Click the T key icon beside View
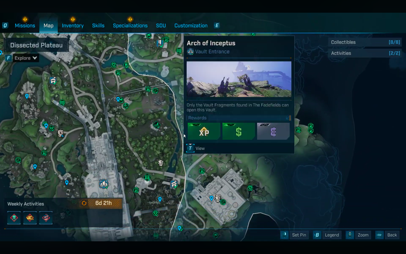406x254 pixels. [190, 148]
